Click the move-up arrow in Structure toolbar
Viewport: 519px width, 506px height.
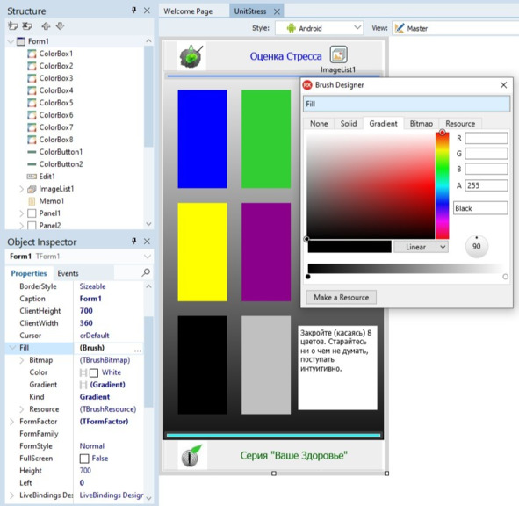pyautogui.click(x=46, y=25)
